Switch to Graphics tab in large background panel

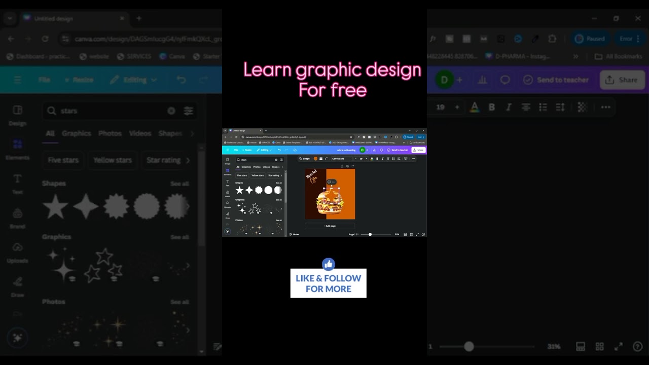coord(77,133)
